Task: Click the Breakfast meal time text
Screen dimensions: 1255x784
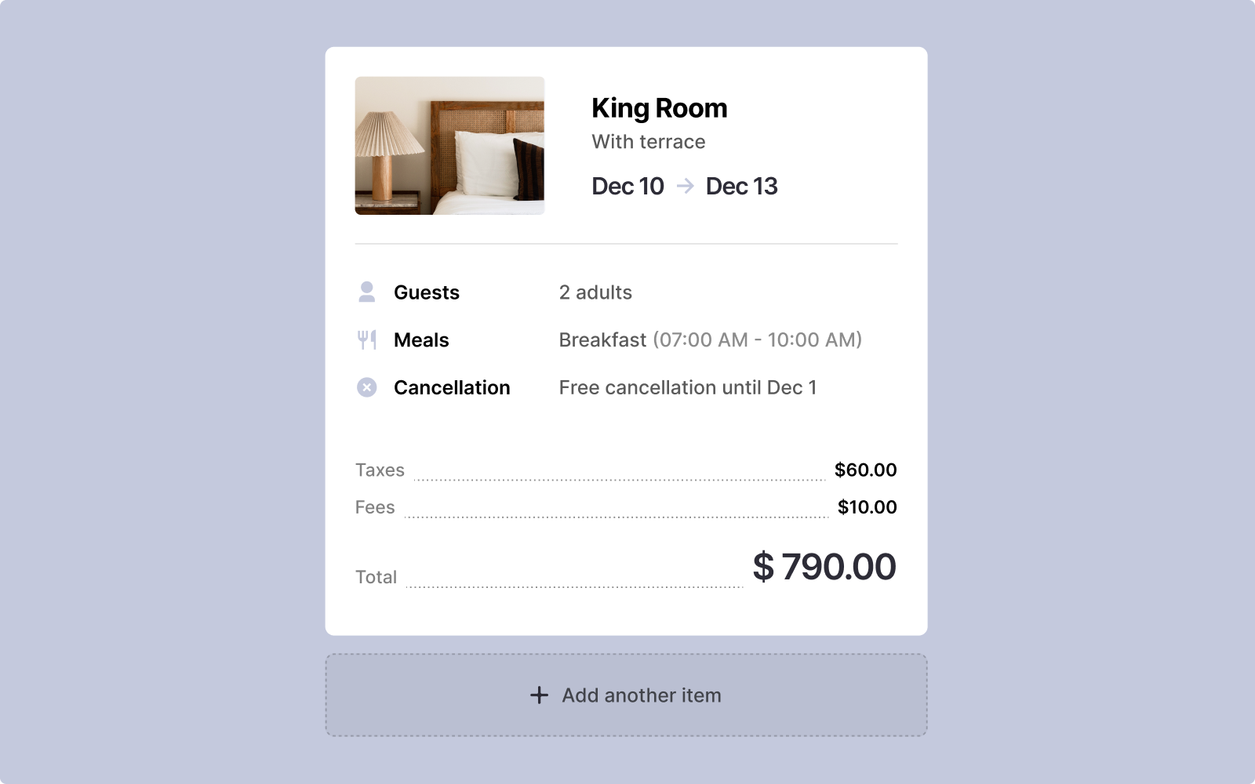Action: point(710,339)
